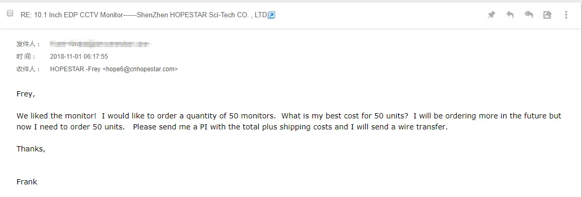The image size is (582, 197).
Task: Click the "Frank" signature text
Action: [x=27, y=182]
